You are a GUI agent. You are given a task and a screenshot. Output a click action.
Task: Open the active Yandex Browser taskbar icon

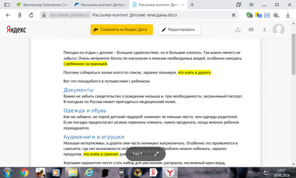[x=170, y=173]
